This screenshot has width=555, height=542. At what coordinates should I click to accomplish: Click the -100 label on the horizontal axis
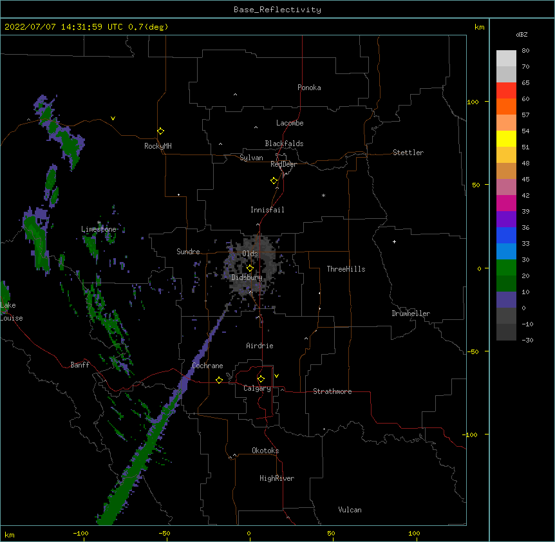click(x=80, y=533)
